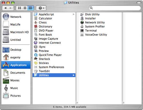Select the System Profiler icon
143x110 pixels.
tap(82, 26)
